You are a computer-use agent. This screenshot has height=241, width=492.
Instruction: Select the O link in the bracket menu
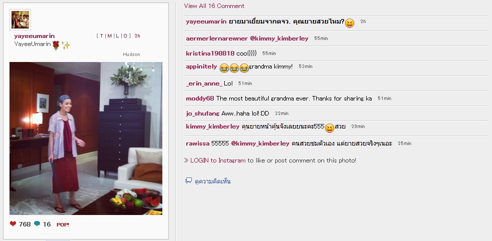pyautogui.click(x=125, y=36)
